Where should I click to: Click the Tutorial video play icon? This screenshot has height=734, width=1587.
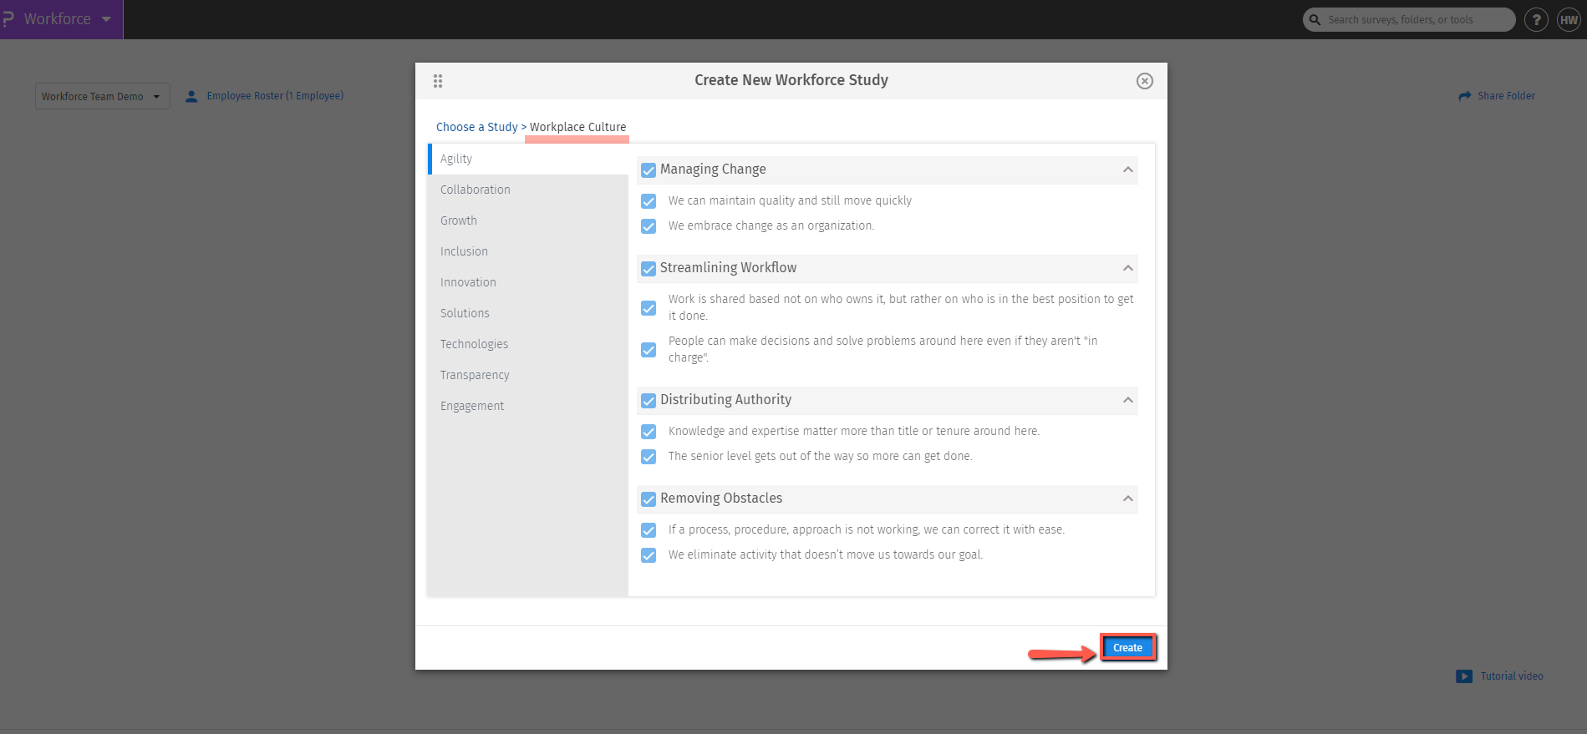(1464, 676)
